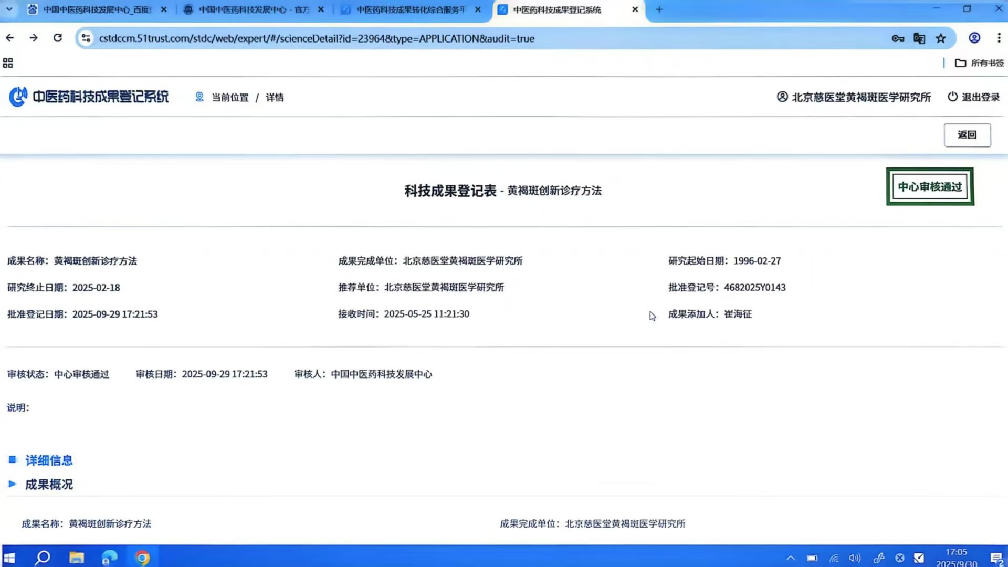Click the 中心审核通过 status stamp

click(x=930, y=186)
